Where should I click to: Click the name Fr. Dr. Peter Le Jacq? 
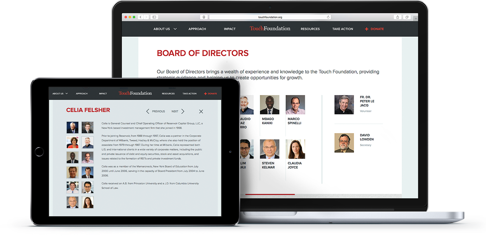point(367,101)
